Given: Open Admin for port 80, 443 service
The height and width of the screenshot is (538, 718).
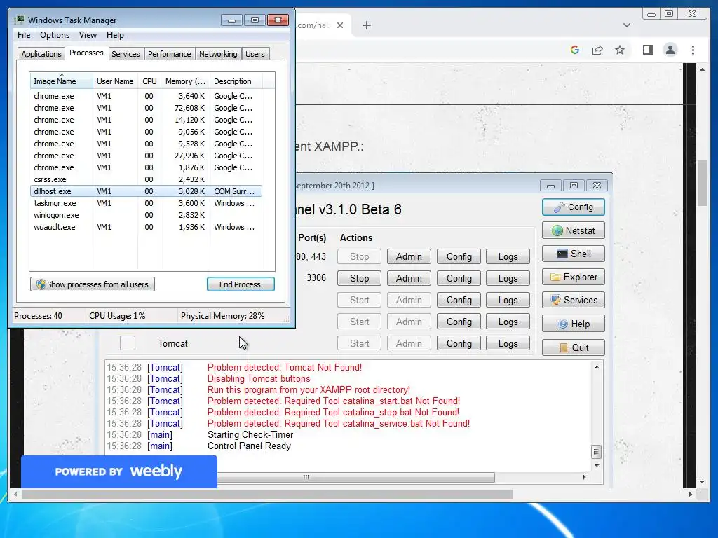Looking at the screenshot, I should (x=409, y=256).
